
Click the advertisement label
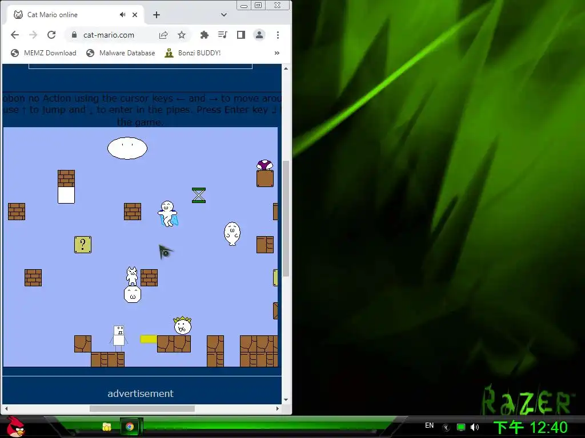click(x=141, y=394)
